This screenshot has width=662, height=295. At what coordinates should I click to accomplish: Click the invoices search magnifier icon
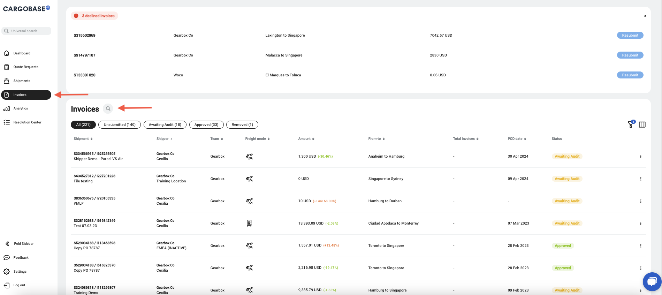108,109
